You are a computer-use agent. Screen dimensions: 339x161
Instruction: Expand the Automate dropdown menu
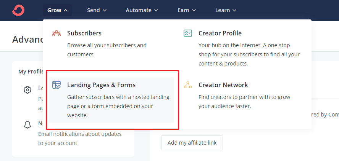(142, 10)
